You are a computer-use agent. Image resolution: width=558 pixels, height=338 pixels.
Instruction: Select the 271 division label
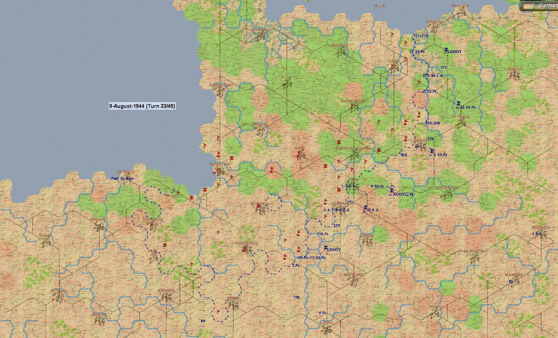tap(350, 202)
